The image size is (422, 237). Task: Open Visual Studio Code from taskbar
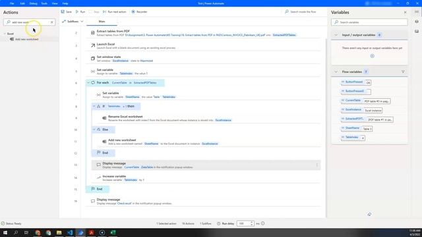70,232
